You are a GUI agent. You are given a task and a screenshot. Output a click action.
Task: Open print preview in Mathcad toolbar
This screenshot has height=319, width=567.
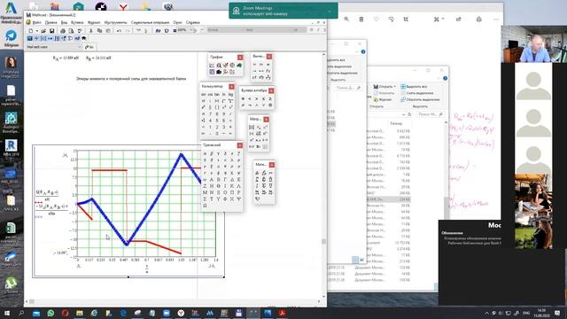click(71, 31)
